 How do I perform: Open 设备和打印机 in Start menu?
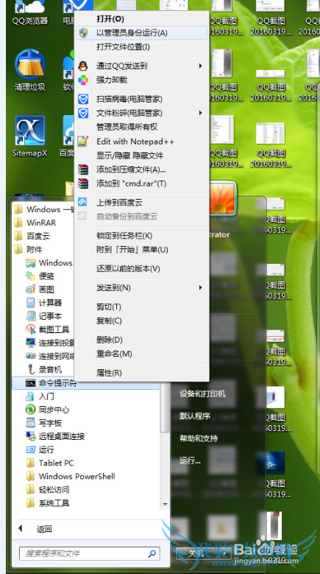point(202,394)
